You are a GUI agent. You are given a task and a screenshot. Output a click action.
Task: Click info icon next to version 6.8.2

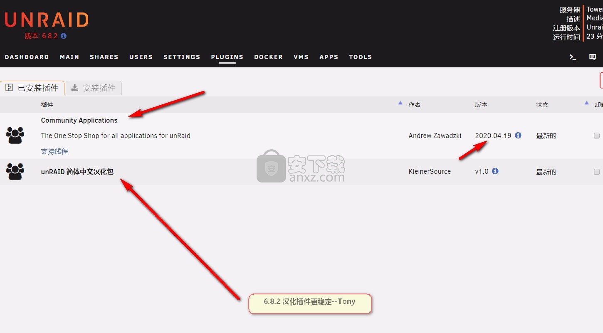pos(64,36)
